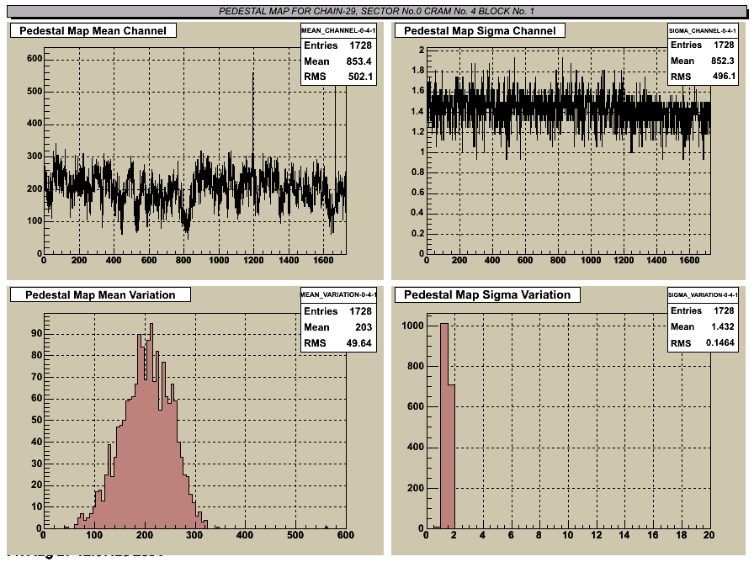Click the MEAN_VARIATION-0-4-1 stats box header

pos(338,294)
